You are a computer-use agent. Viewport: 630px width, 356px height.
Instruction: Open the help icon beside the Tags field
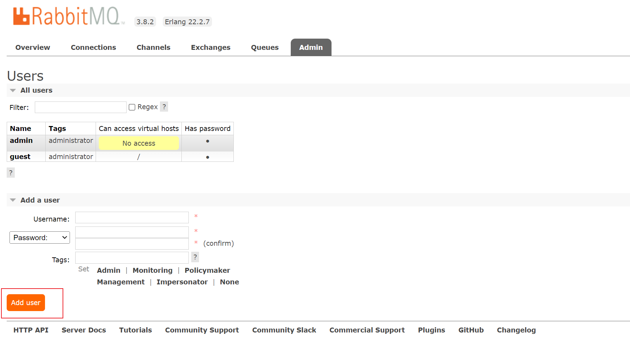tap(195, 257)
